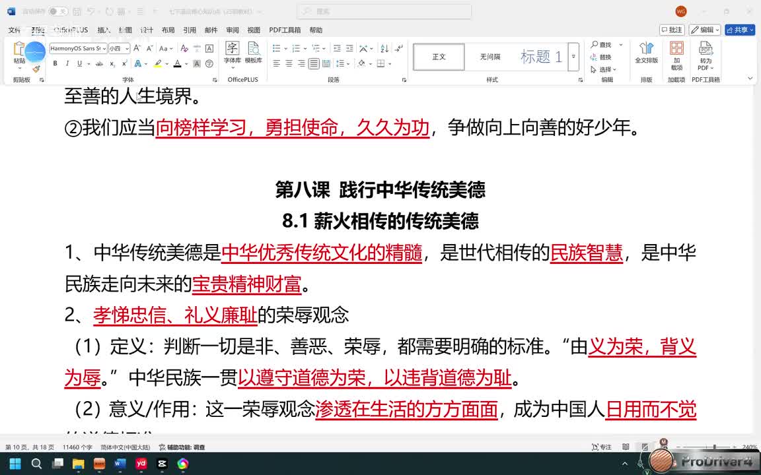Screen dimensions: 761x475
Task: Collapse the ribbon with chevron
Action: (750, 79)
